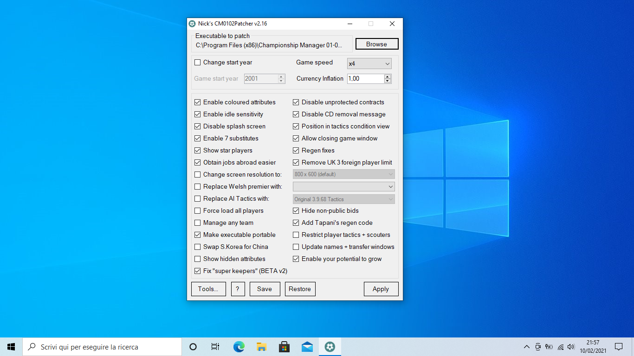Open the screen resolution dropdown
The image size is (634, 356).
(x=344, y=174)
